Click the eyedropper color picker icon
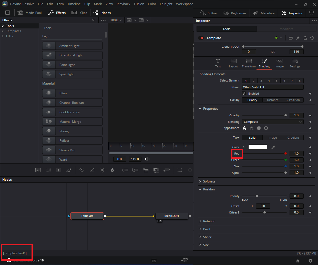The height and width of the screenshot is (265, 318). (x=273, y=147)
